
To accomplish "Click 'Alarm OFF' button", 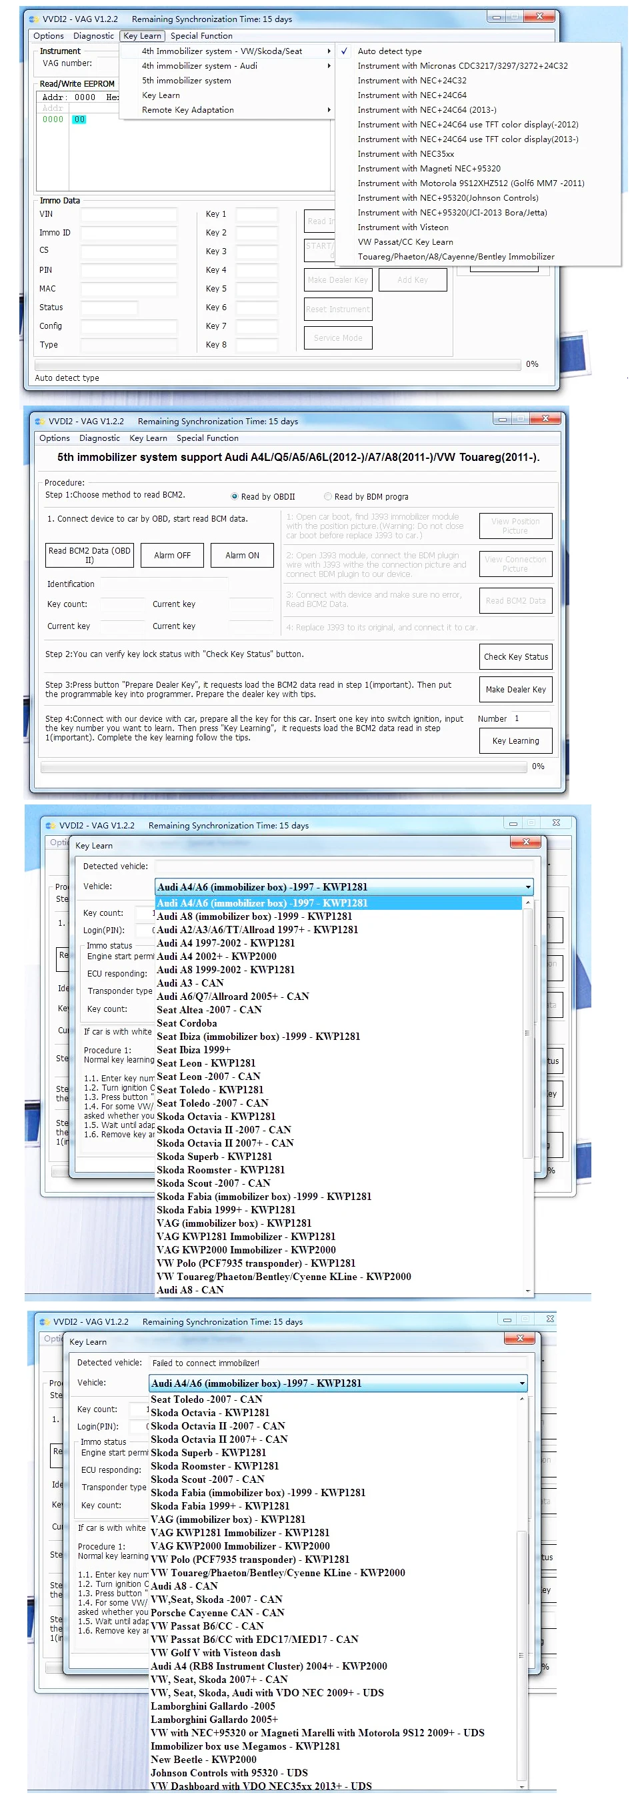I will pos(172,556).
